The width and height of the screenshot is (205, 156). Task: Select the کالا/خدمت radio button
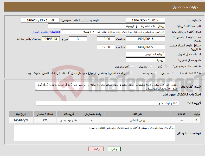[132, 66]
